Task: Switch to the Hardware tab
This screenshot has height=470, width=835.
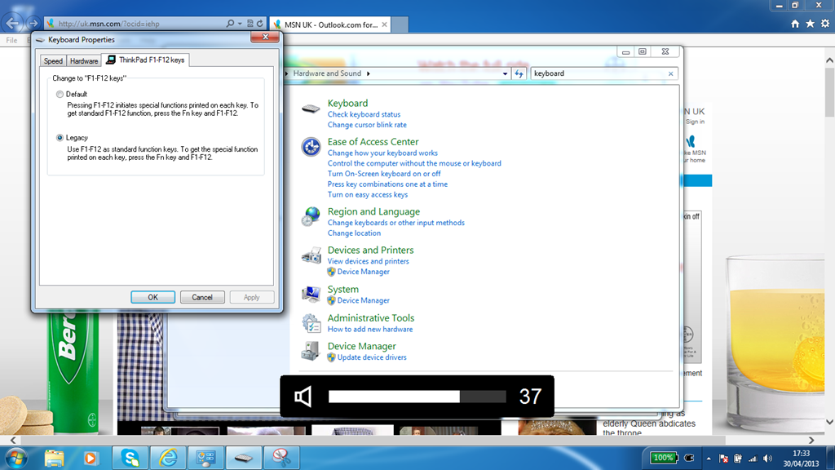Action: [83, 61]
